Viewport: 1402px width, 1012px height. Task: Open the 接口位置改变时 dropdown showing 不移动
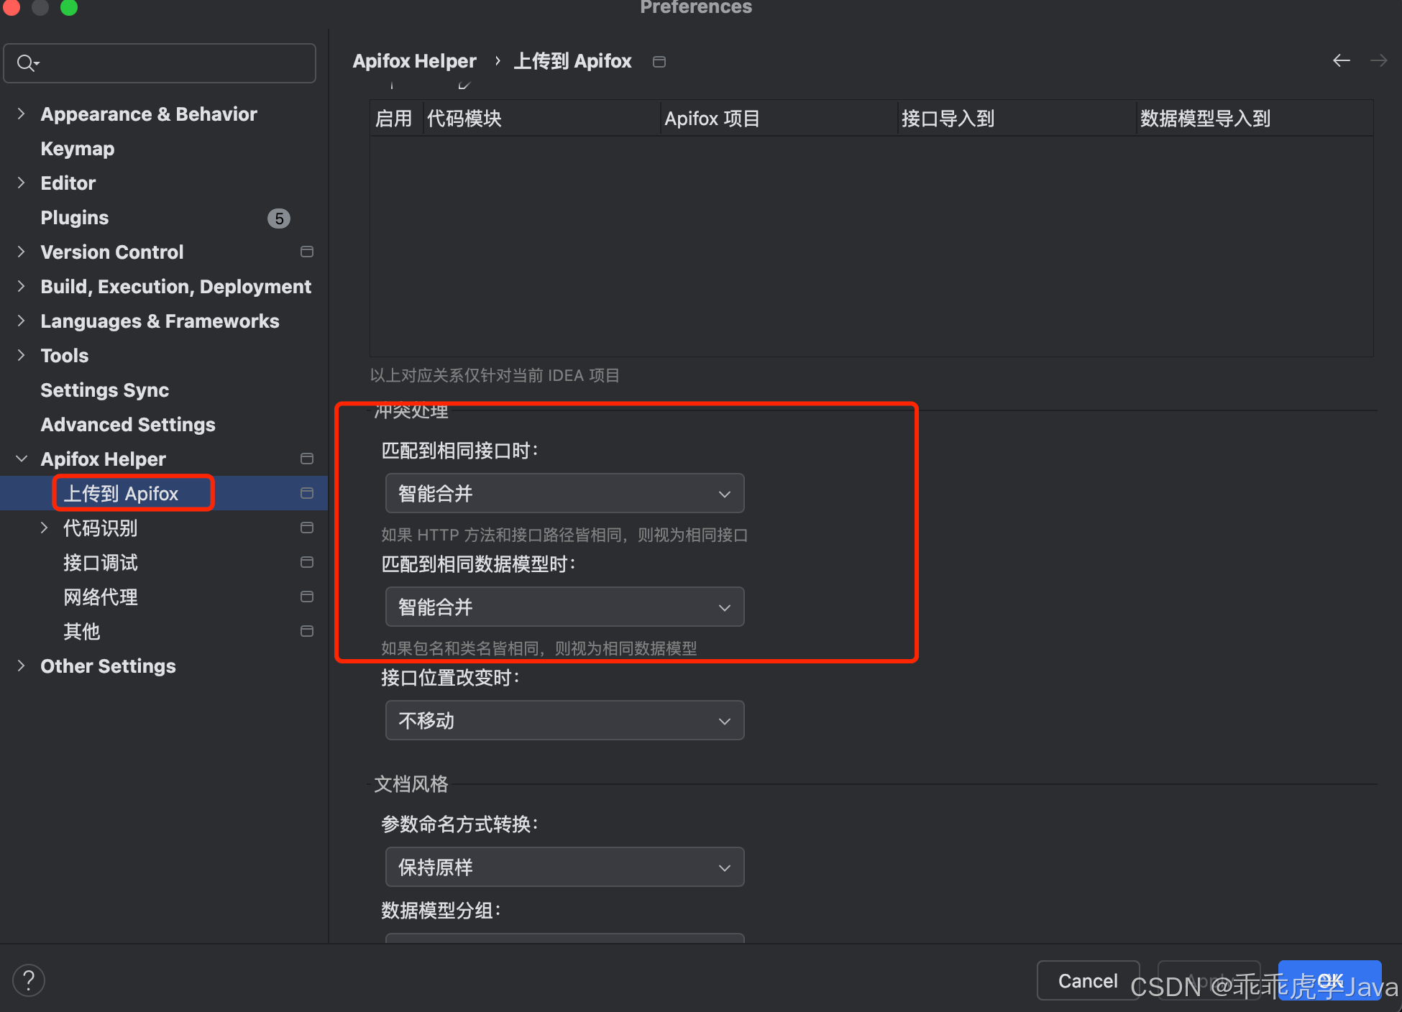(x=564, y=721)
